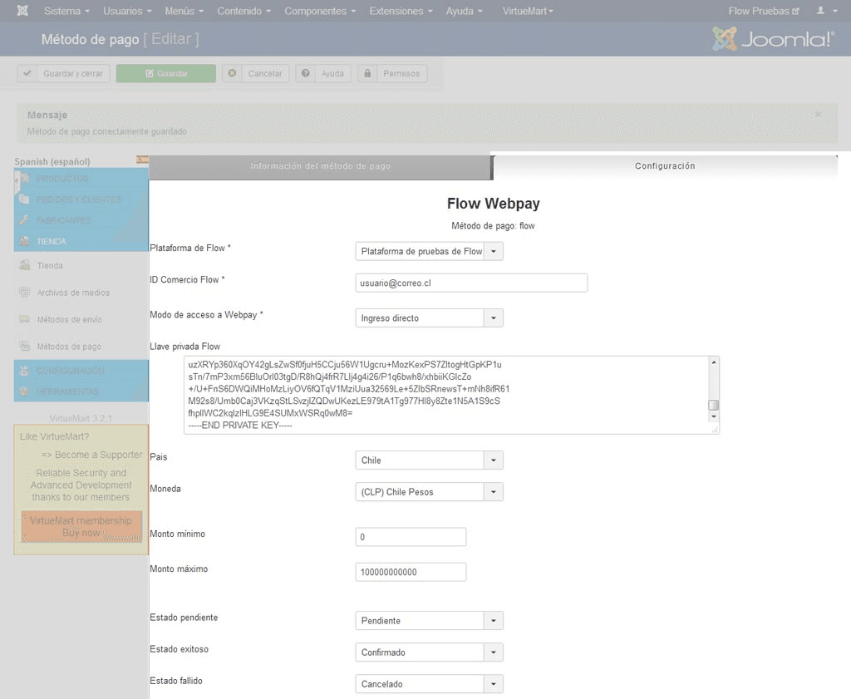Open the top bar Ayuda menu
851x699 pixels.
(464, 11)
